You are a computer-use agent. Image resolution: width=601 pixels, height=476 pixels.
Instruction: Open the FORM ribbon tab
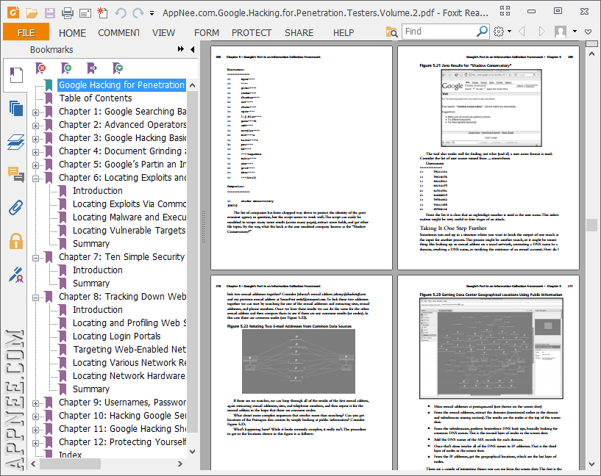pos(207,33)
